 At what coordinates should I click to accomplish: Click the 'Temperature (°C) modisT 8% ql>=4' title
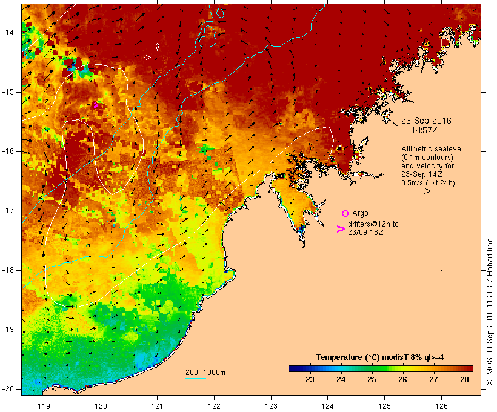coord(380,357)
